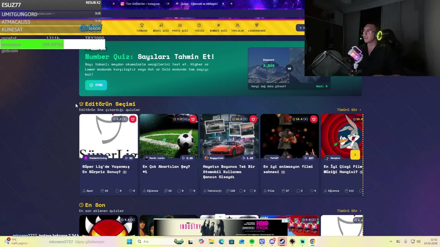Click the Oyna button
This screenshot has height=247, width=440.
(x=96, y=85)
